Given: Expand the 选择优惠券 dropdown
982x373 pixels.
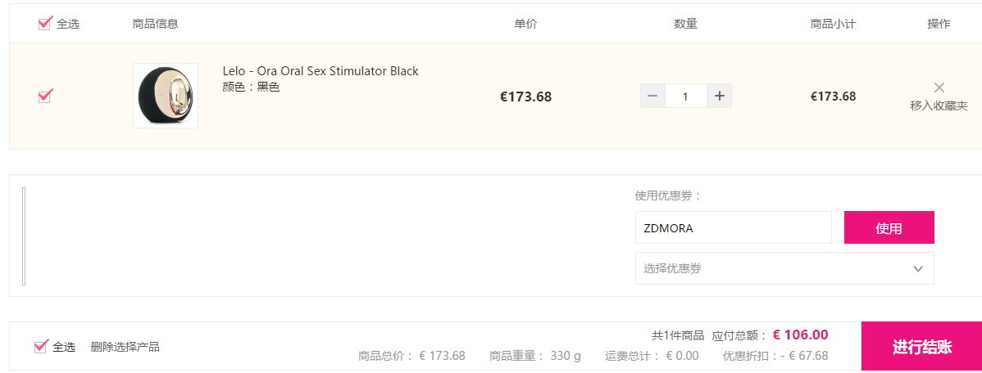Looking at the screenshot, I should 784,268.
